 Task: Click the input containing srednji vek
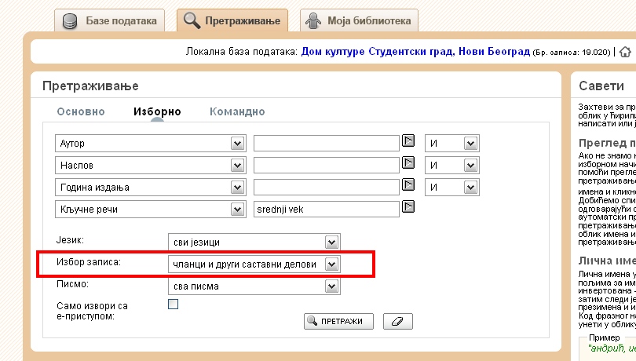tap(327, 210)
